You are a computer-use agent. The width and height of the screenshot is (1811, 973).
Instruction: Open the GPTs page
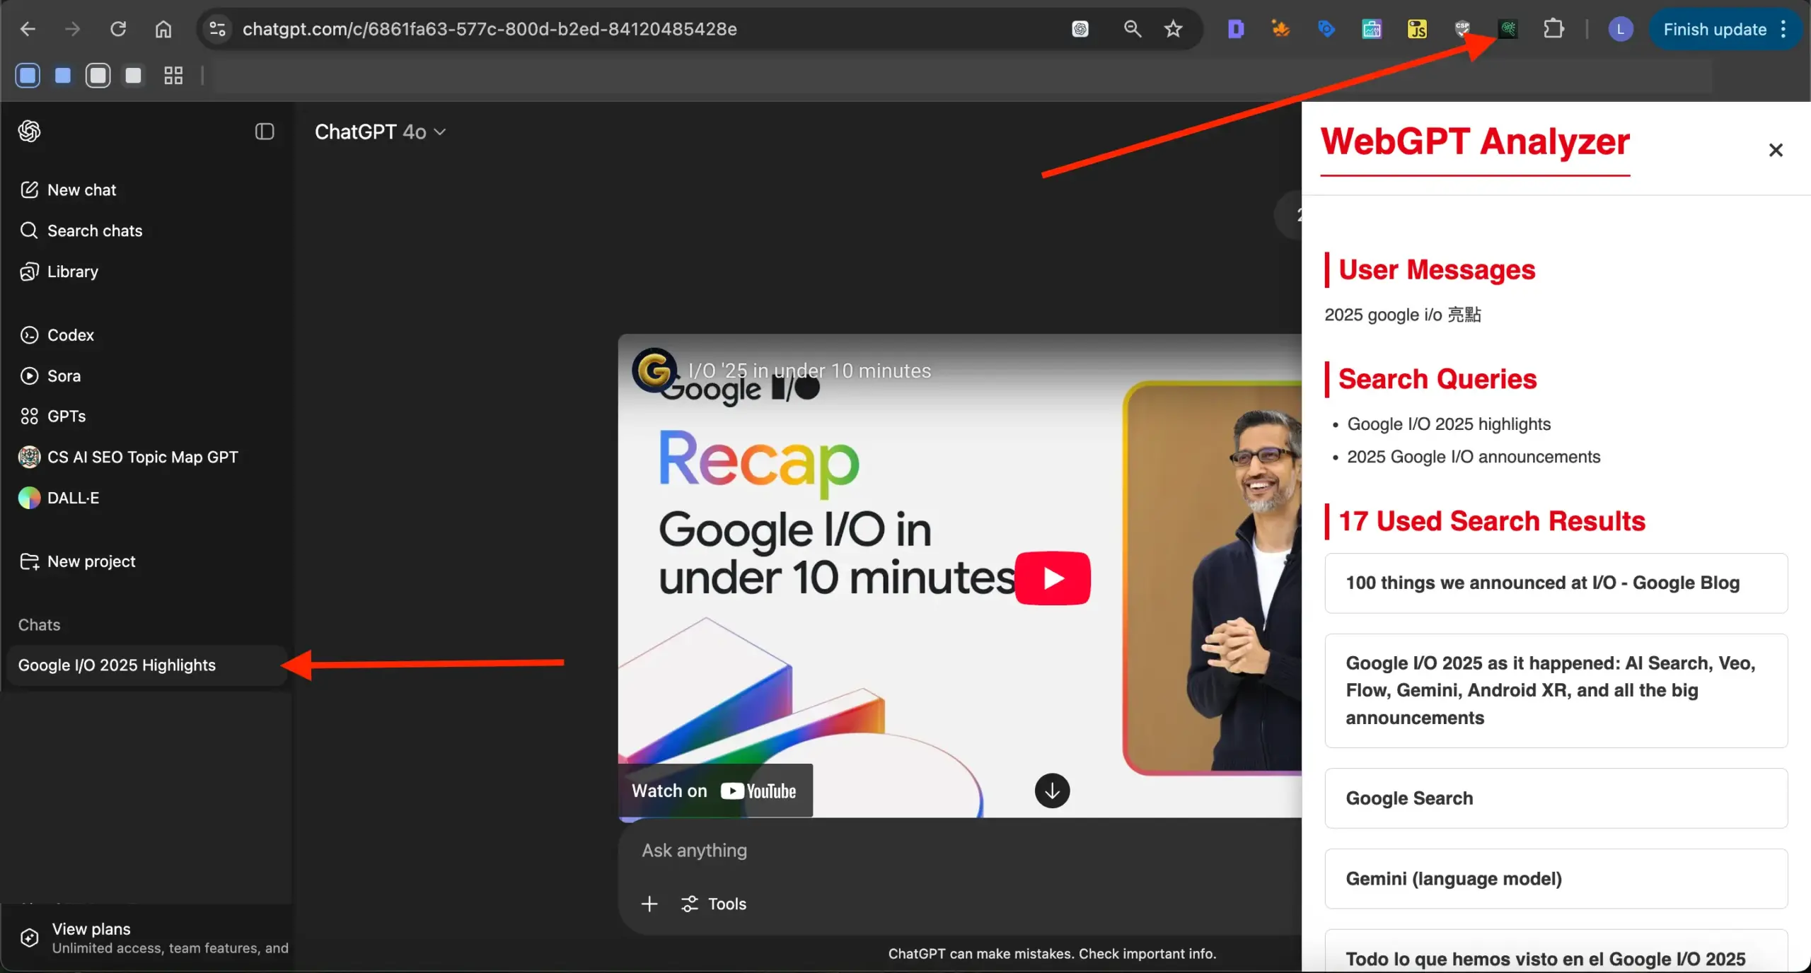(146, 416)
